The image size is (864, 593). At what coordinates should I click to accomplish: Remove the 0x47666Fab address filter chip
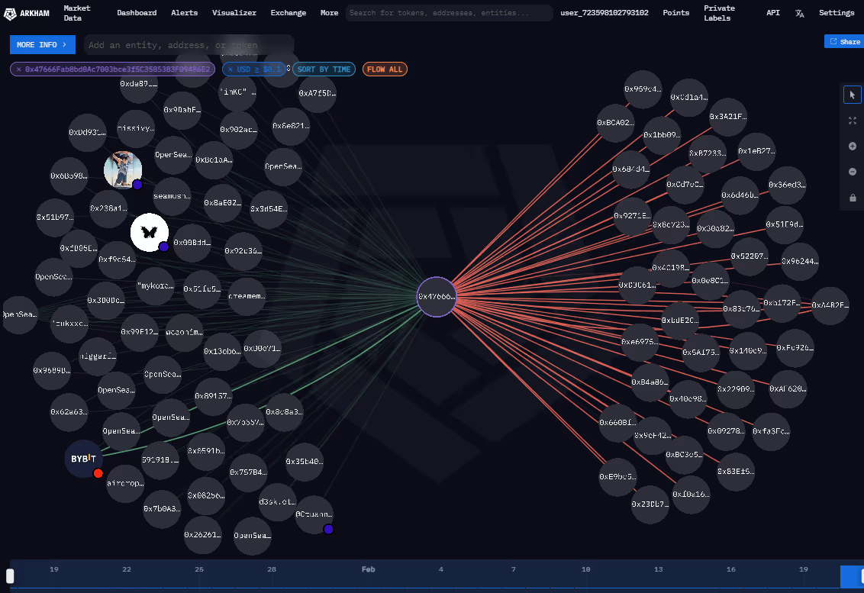coord(19,69)
